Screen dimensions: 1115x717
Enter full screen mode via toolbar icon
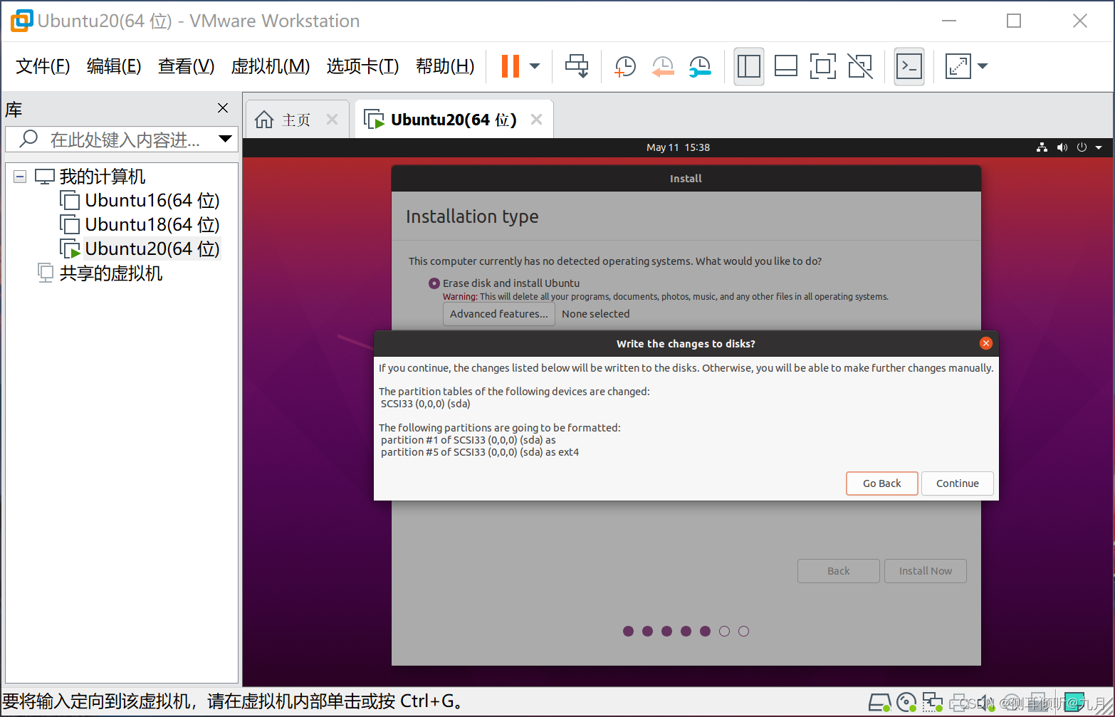click(x=823, y=66)
